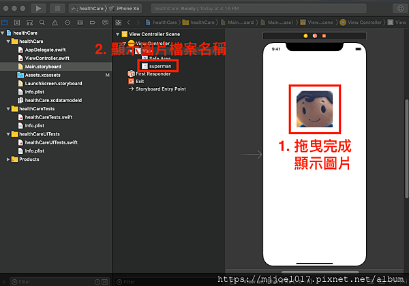
Task: Click View...cene in the jump bar
Action: (x=316, y=22)
